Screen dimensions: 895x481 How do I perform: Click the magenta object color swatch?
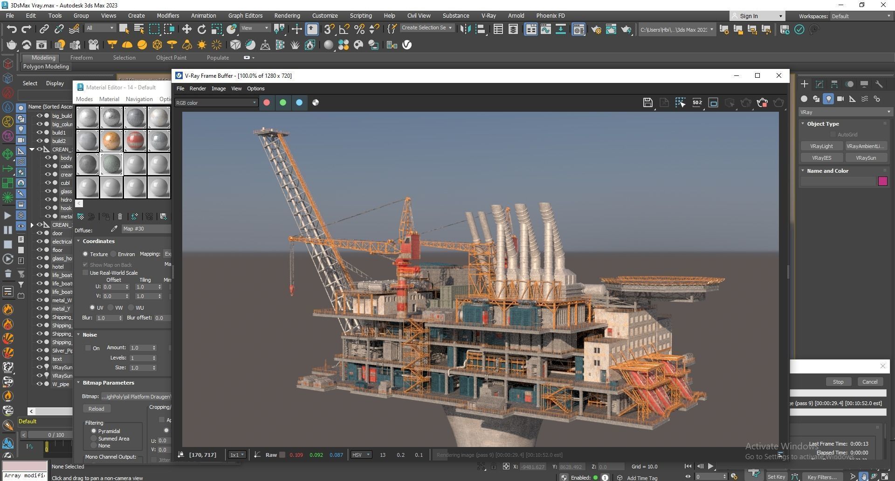[x=883, y=182]
